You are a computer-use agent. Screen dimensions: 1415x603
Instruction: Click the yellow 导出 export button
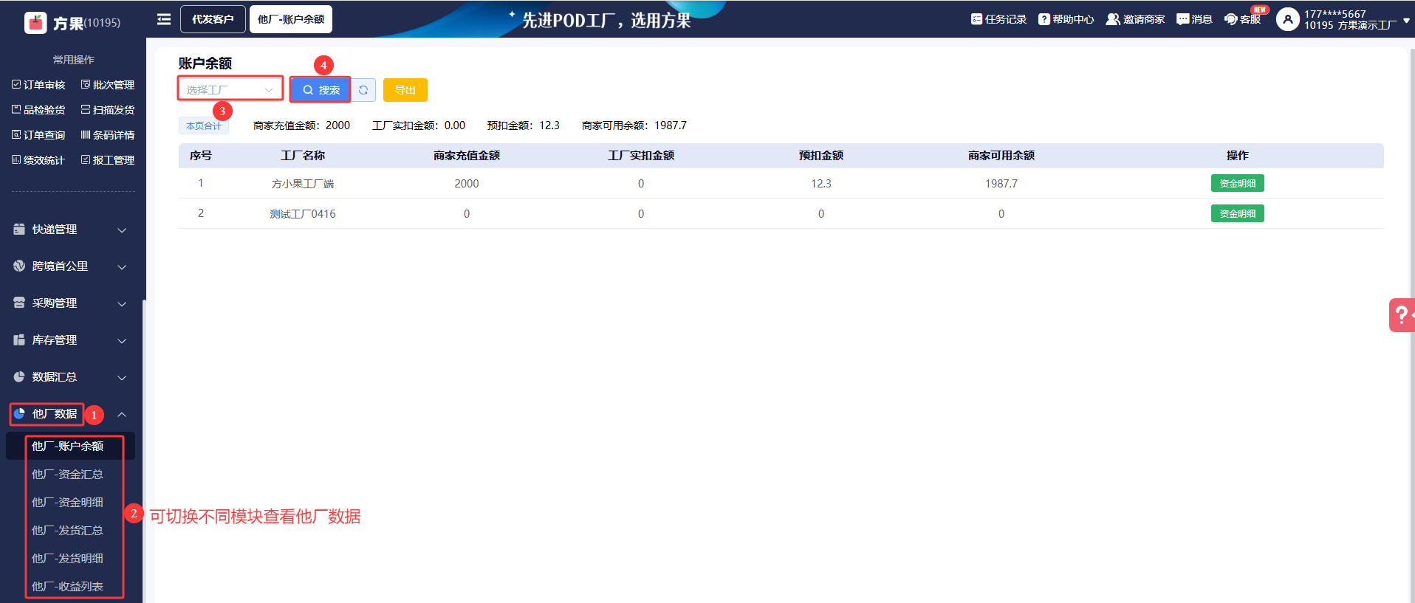point(405,90)
